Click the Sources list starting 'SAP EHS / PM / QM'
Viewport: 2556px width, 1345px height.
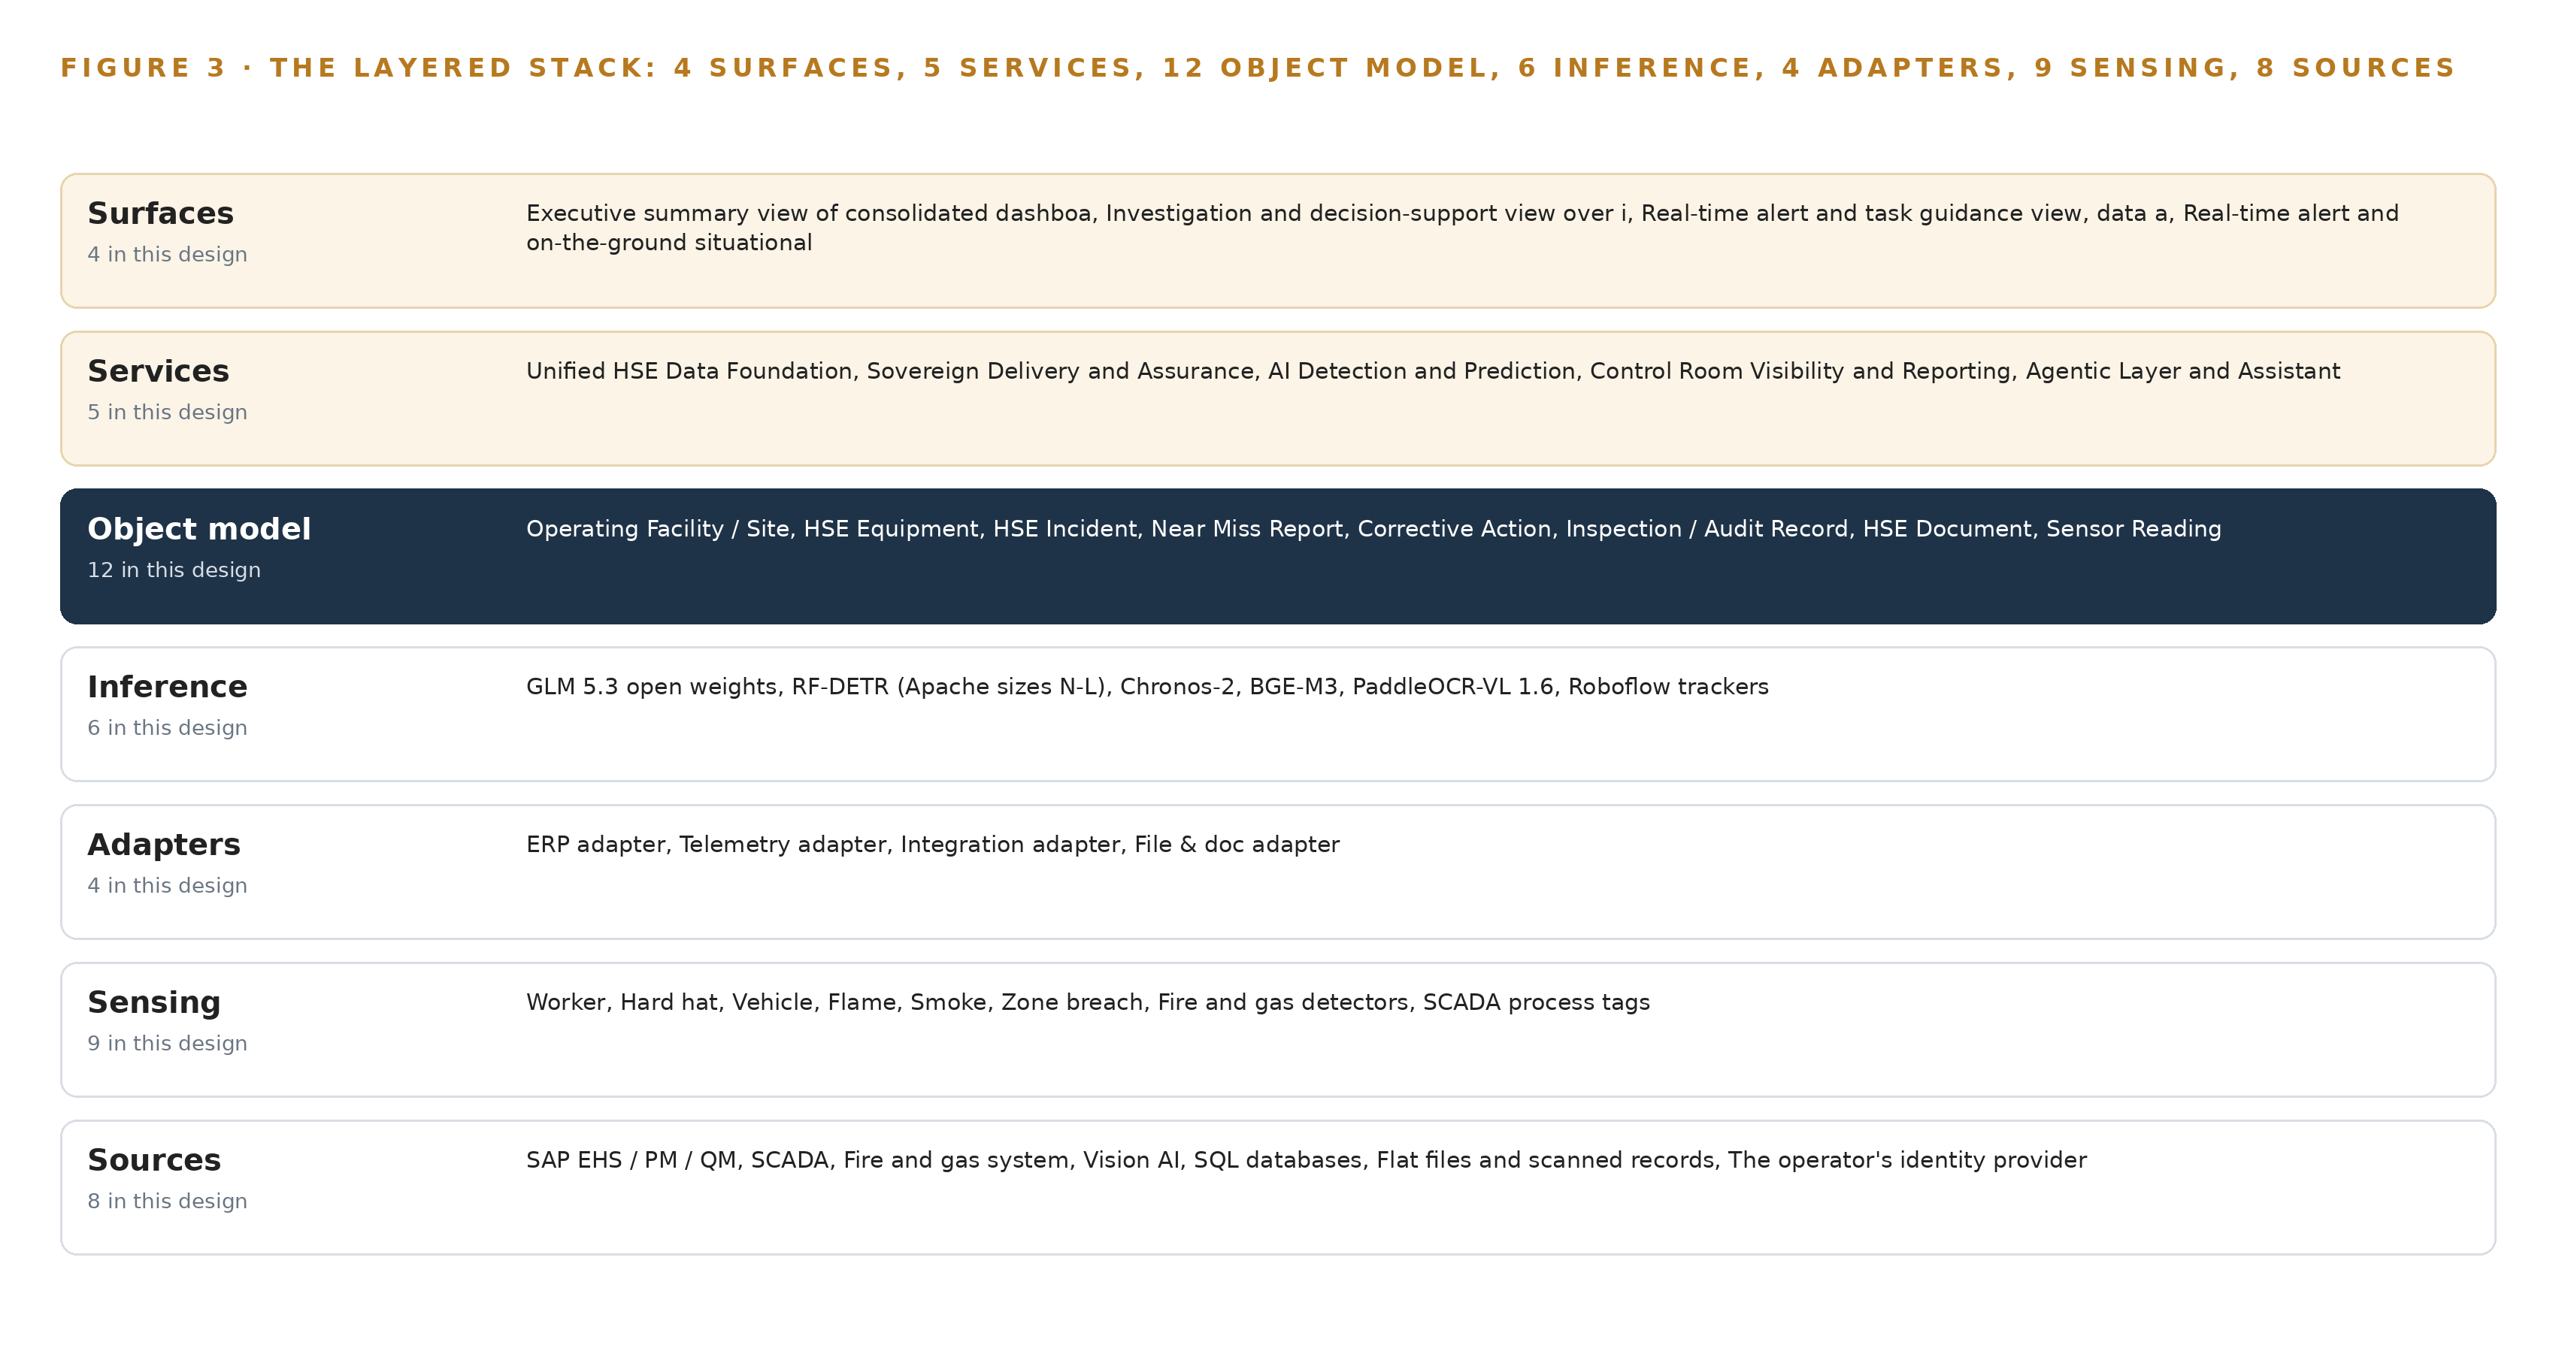(1306, 1159)
